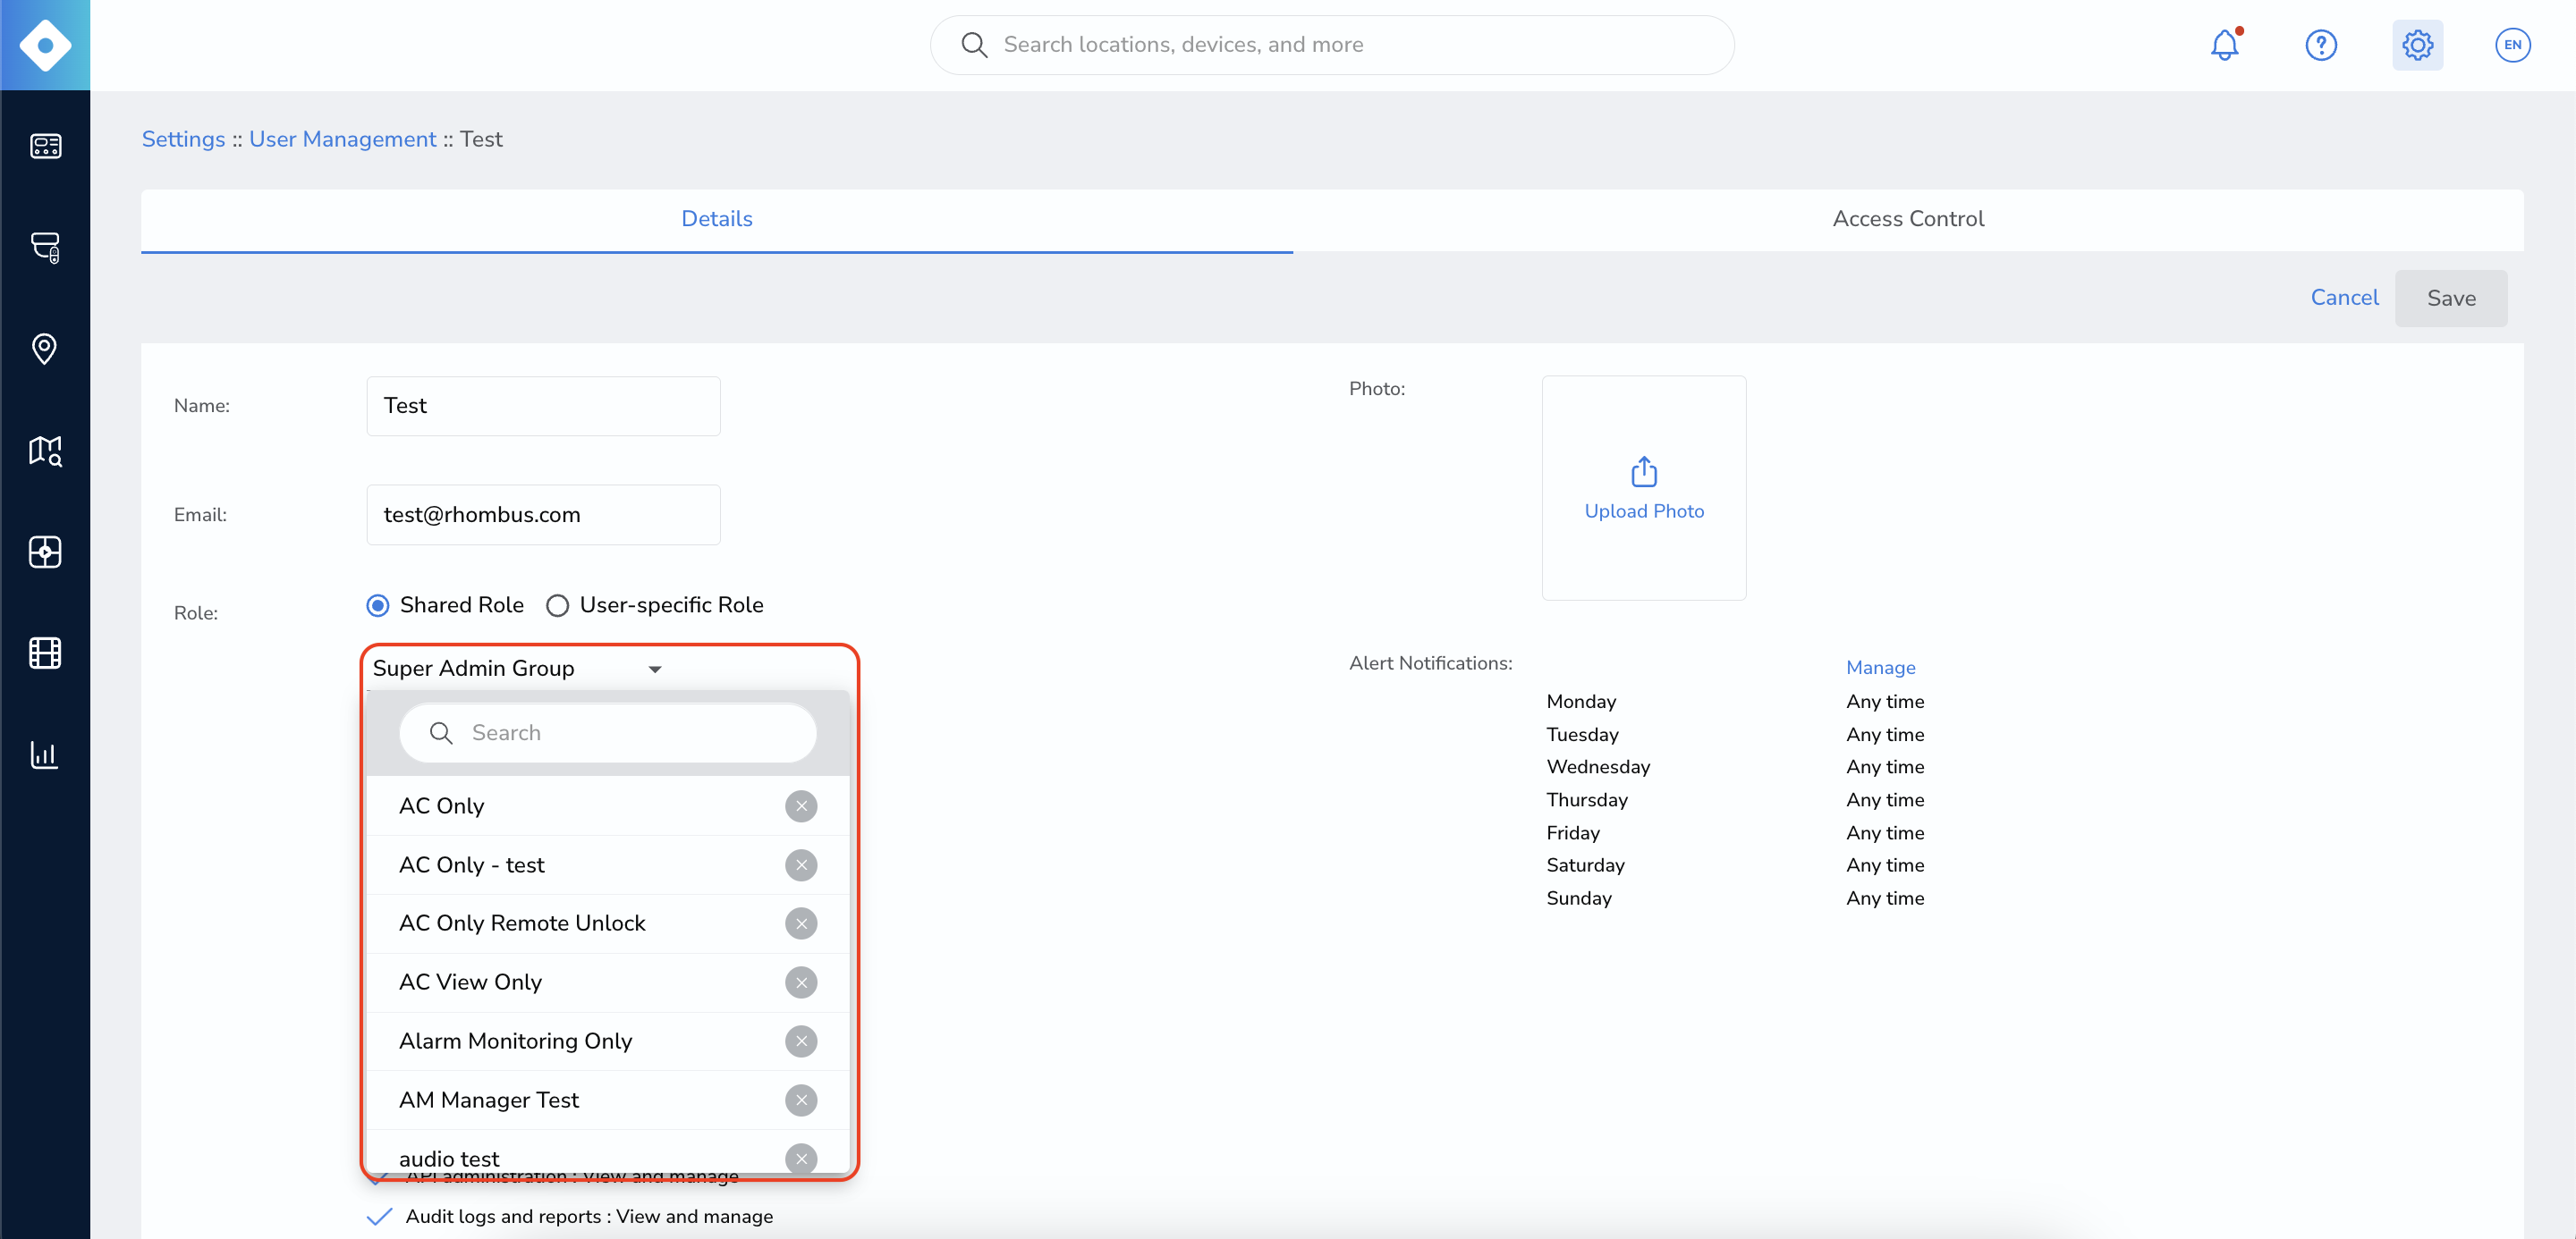
Task: Click Any time next to Tuesday
Action: pos(1885,736)
